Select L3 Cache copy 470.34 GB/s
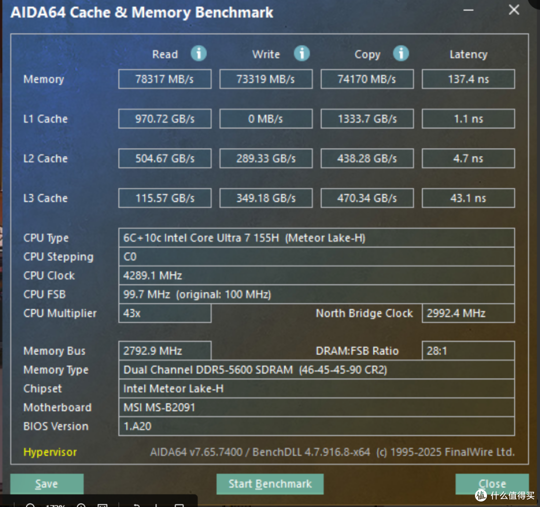 (367, 198)
